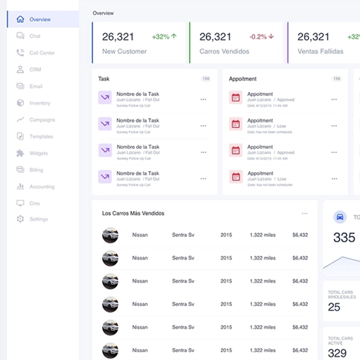Expand Los Carros Más Vendidos options menu

click(x=304, y=214)
